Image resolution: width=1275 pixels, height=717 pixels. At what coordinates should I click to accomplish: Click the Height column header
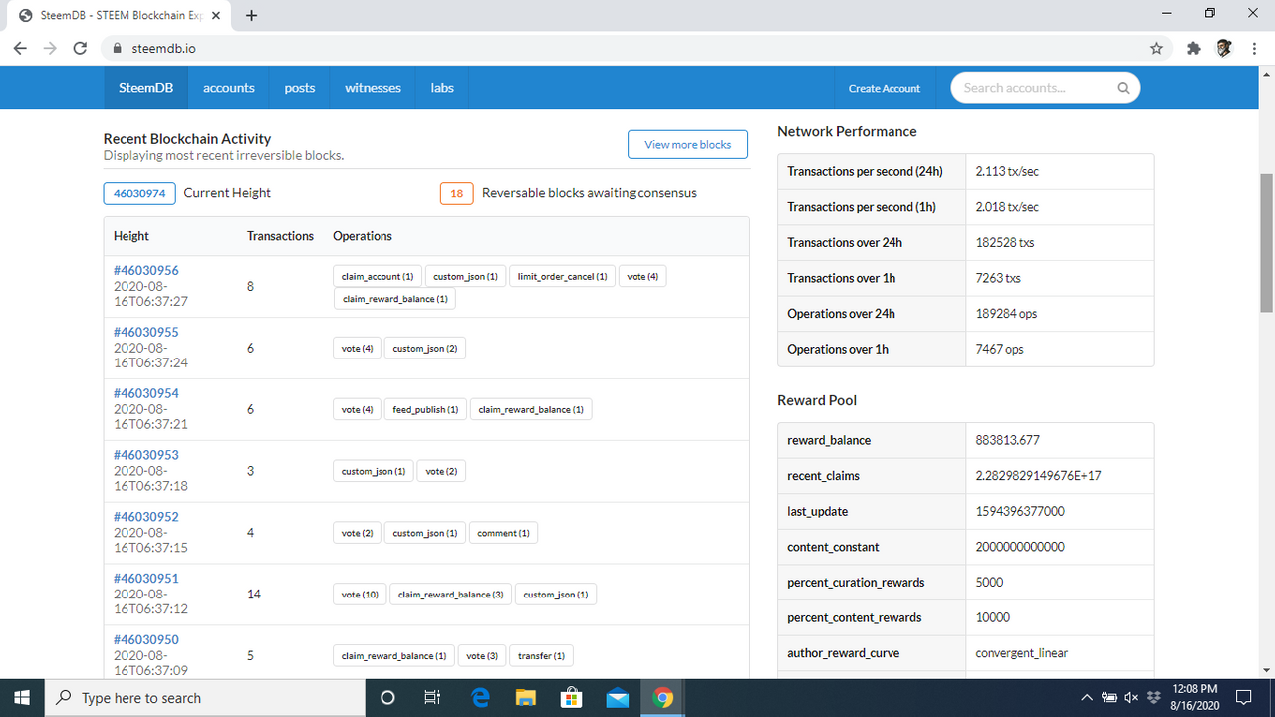coord(131,236)
